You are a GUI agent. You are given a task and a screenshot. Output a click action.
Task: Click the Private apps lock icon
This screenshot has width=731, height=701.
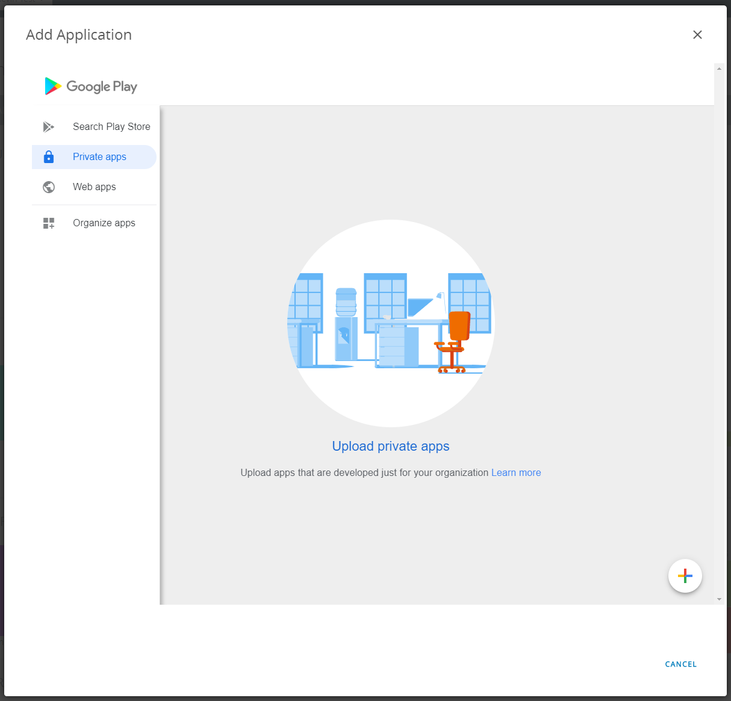[x=49, y=157]
